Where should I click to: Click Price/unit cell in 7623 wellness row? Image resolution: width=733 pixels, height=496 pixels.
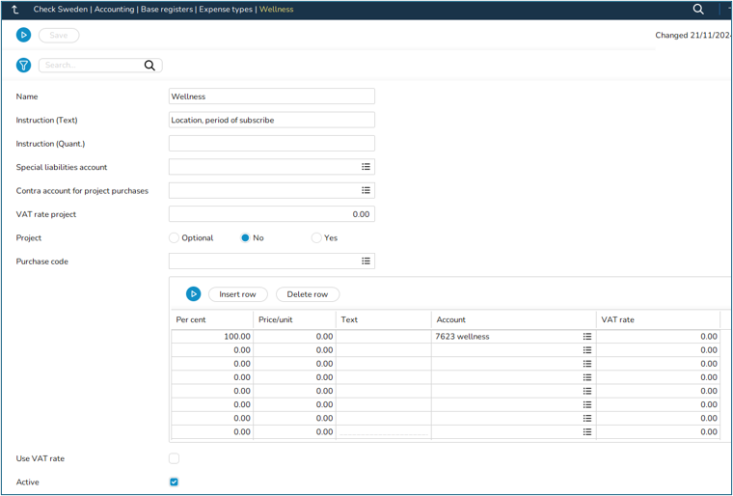point(294,337)
